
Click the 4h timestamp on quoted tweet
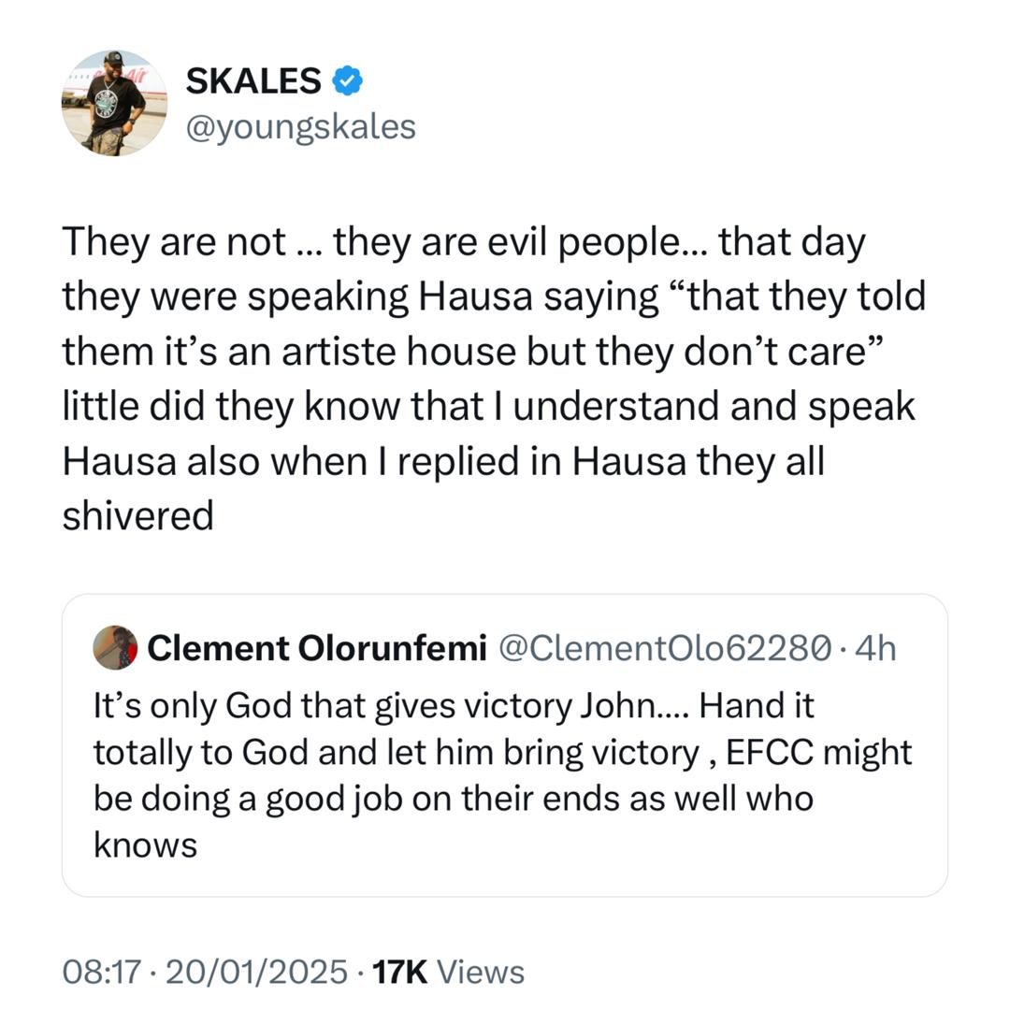877,647
